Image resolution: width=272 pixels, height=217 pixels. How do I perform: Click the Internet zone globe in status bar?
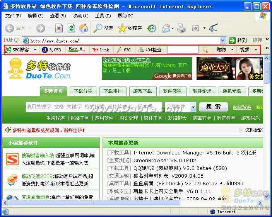pos(212,212)
